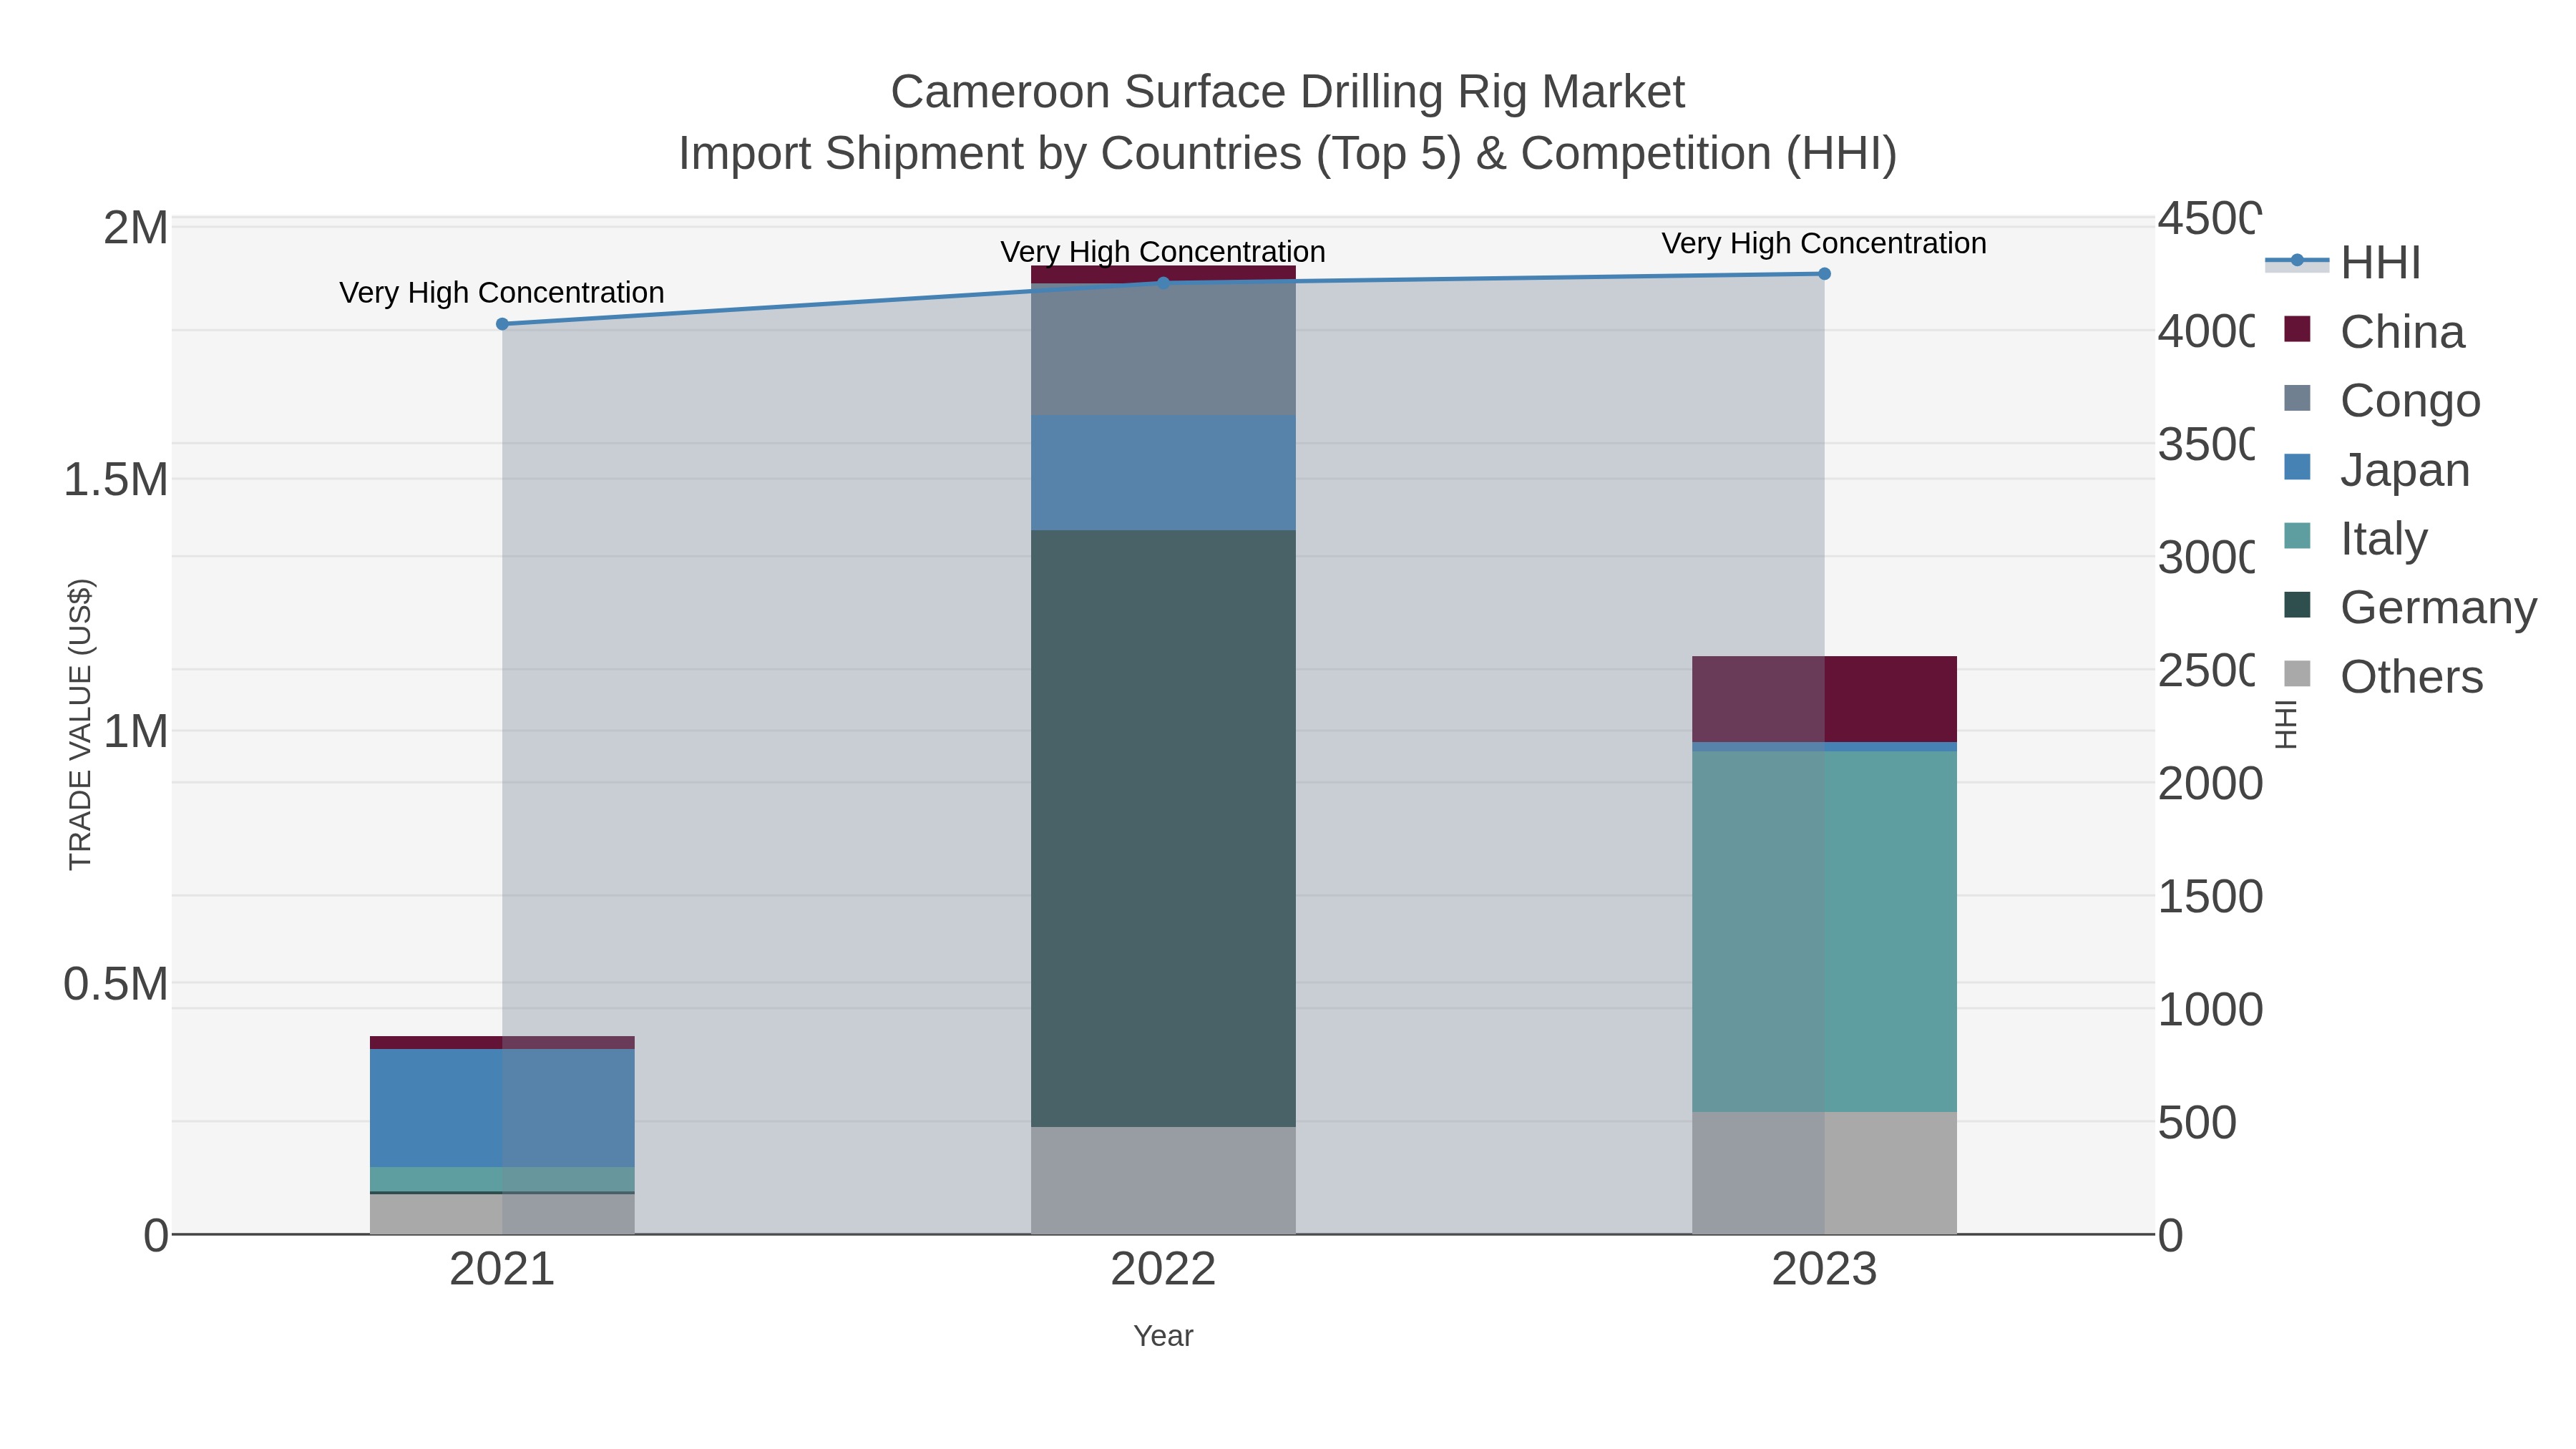The height and width of the screenshot is (1449, 2576).
Task: Click the 'TRADE VALUE (US$)' axis title
Action: tap(80, 725)
